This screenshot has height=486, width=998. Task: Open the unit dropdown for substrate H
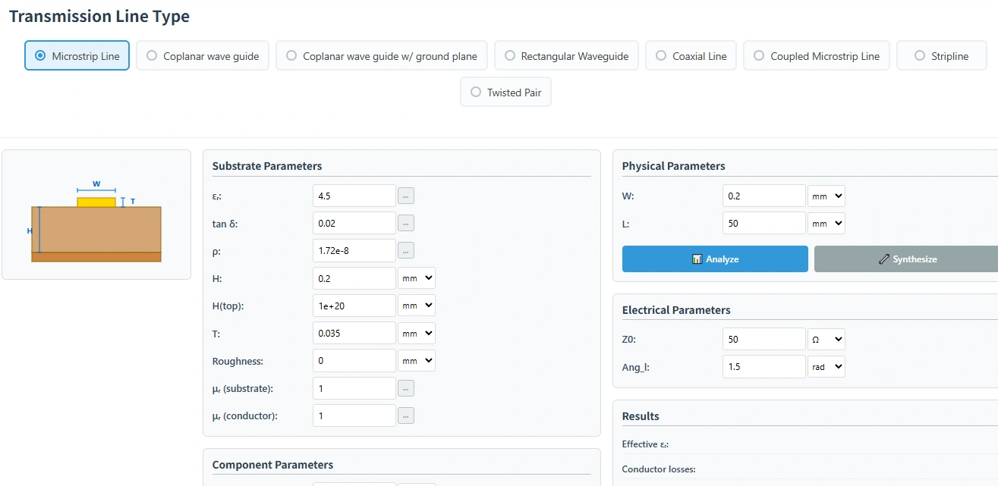point(417,278)
